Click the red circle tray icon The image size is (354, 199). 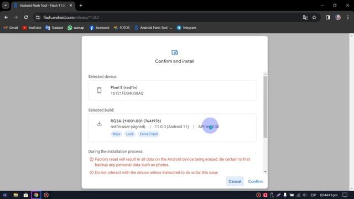pyautogui.click(x=258, y=195)
